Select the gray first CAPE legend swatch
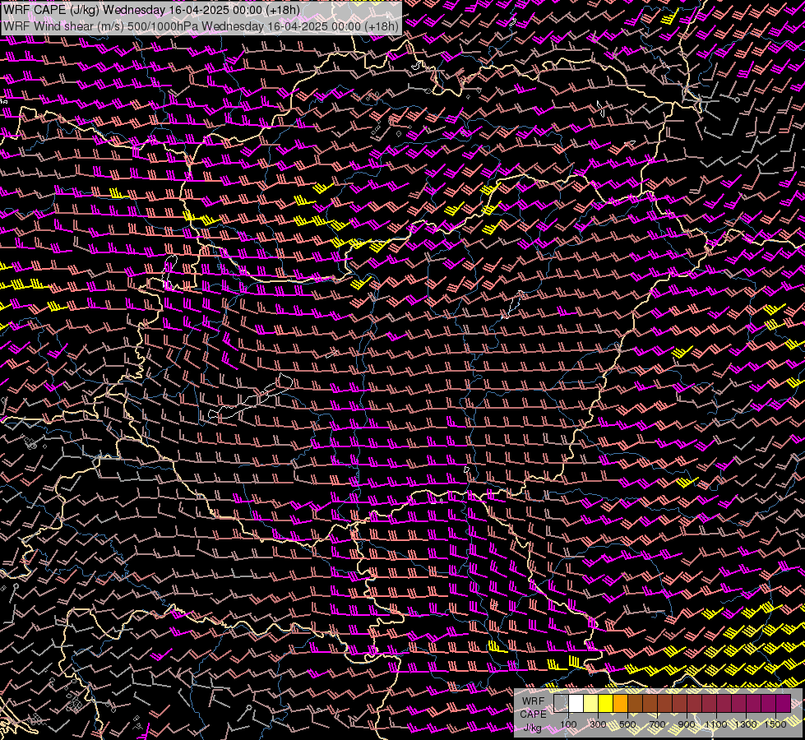This screenshot has width=805, height=740. coord(561,704)
